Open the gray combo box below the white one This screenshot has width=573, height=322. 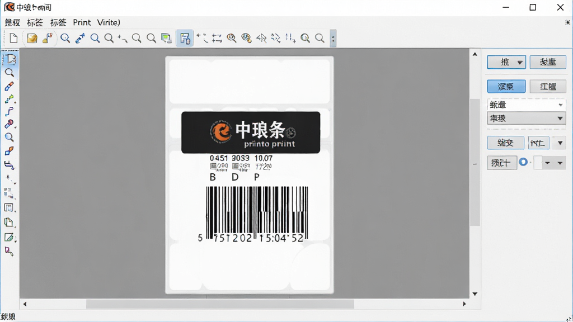pyautogui.click(x=526, y=119)
